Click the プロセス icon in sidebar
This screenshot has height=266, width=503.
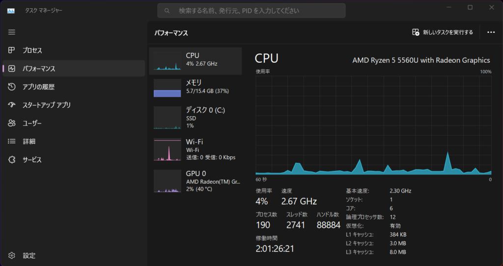[x=12, y=50]
